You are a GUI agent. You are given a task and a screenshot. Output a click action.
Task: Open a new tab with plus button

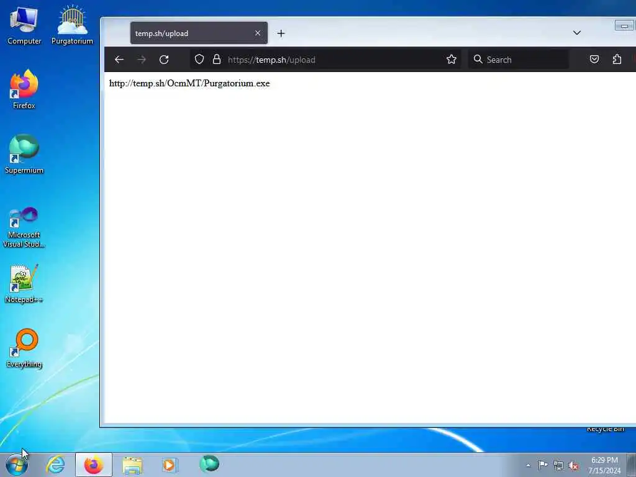(x=281, y=34)
